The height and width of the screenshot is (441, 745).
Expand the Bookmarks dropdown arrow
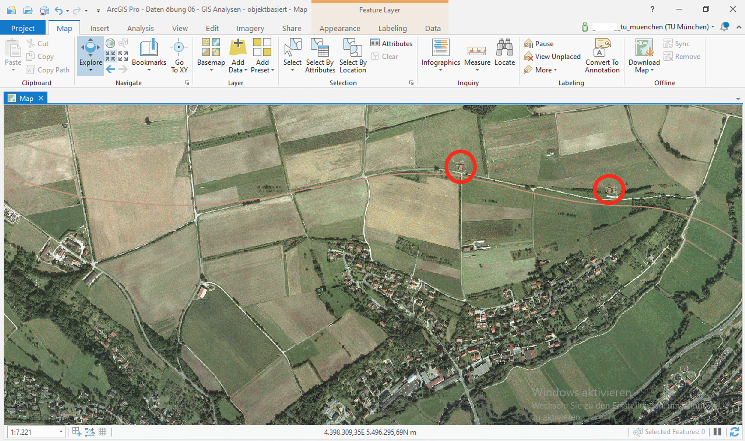149,70
